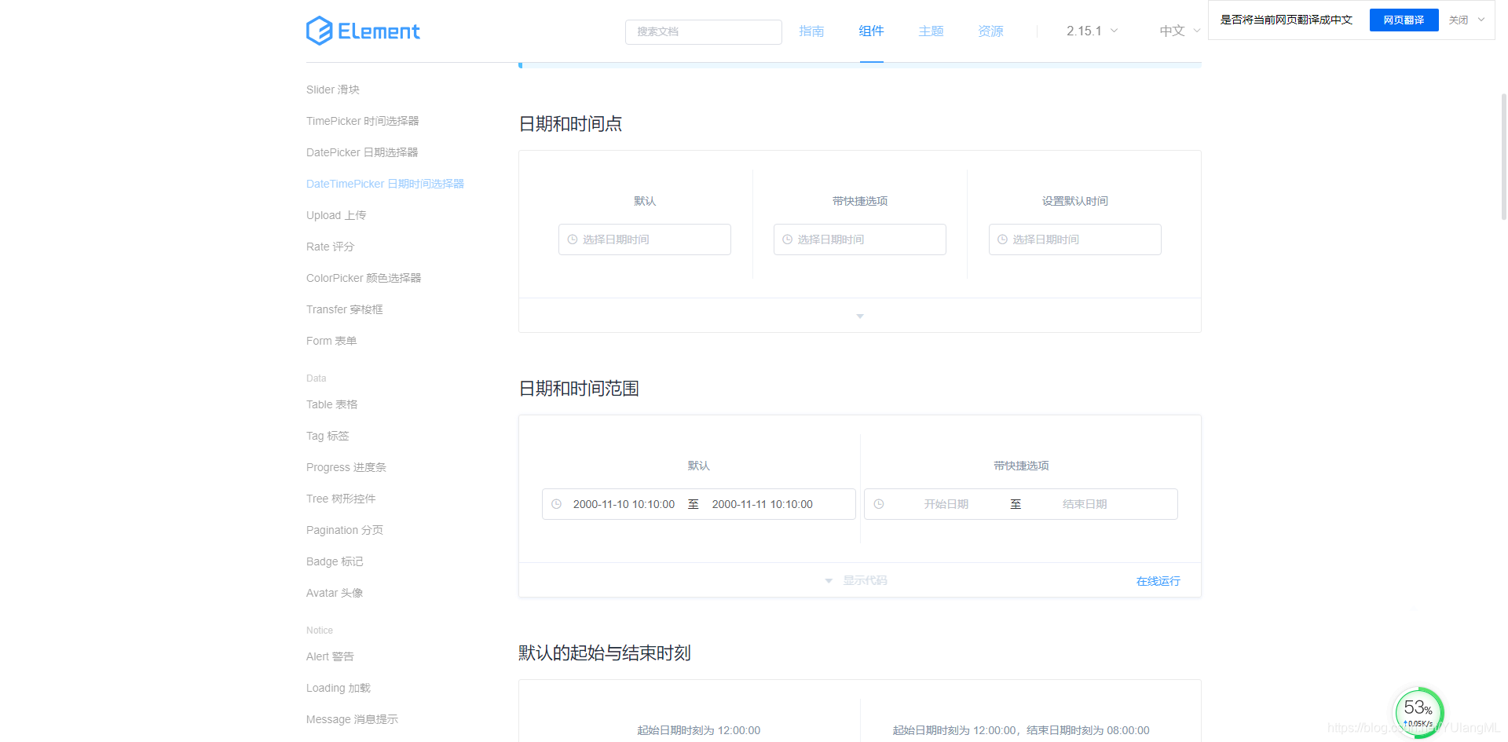
Task: Open Badge 标记 in sidebar
Action: 335,561
